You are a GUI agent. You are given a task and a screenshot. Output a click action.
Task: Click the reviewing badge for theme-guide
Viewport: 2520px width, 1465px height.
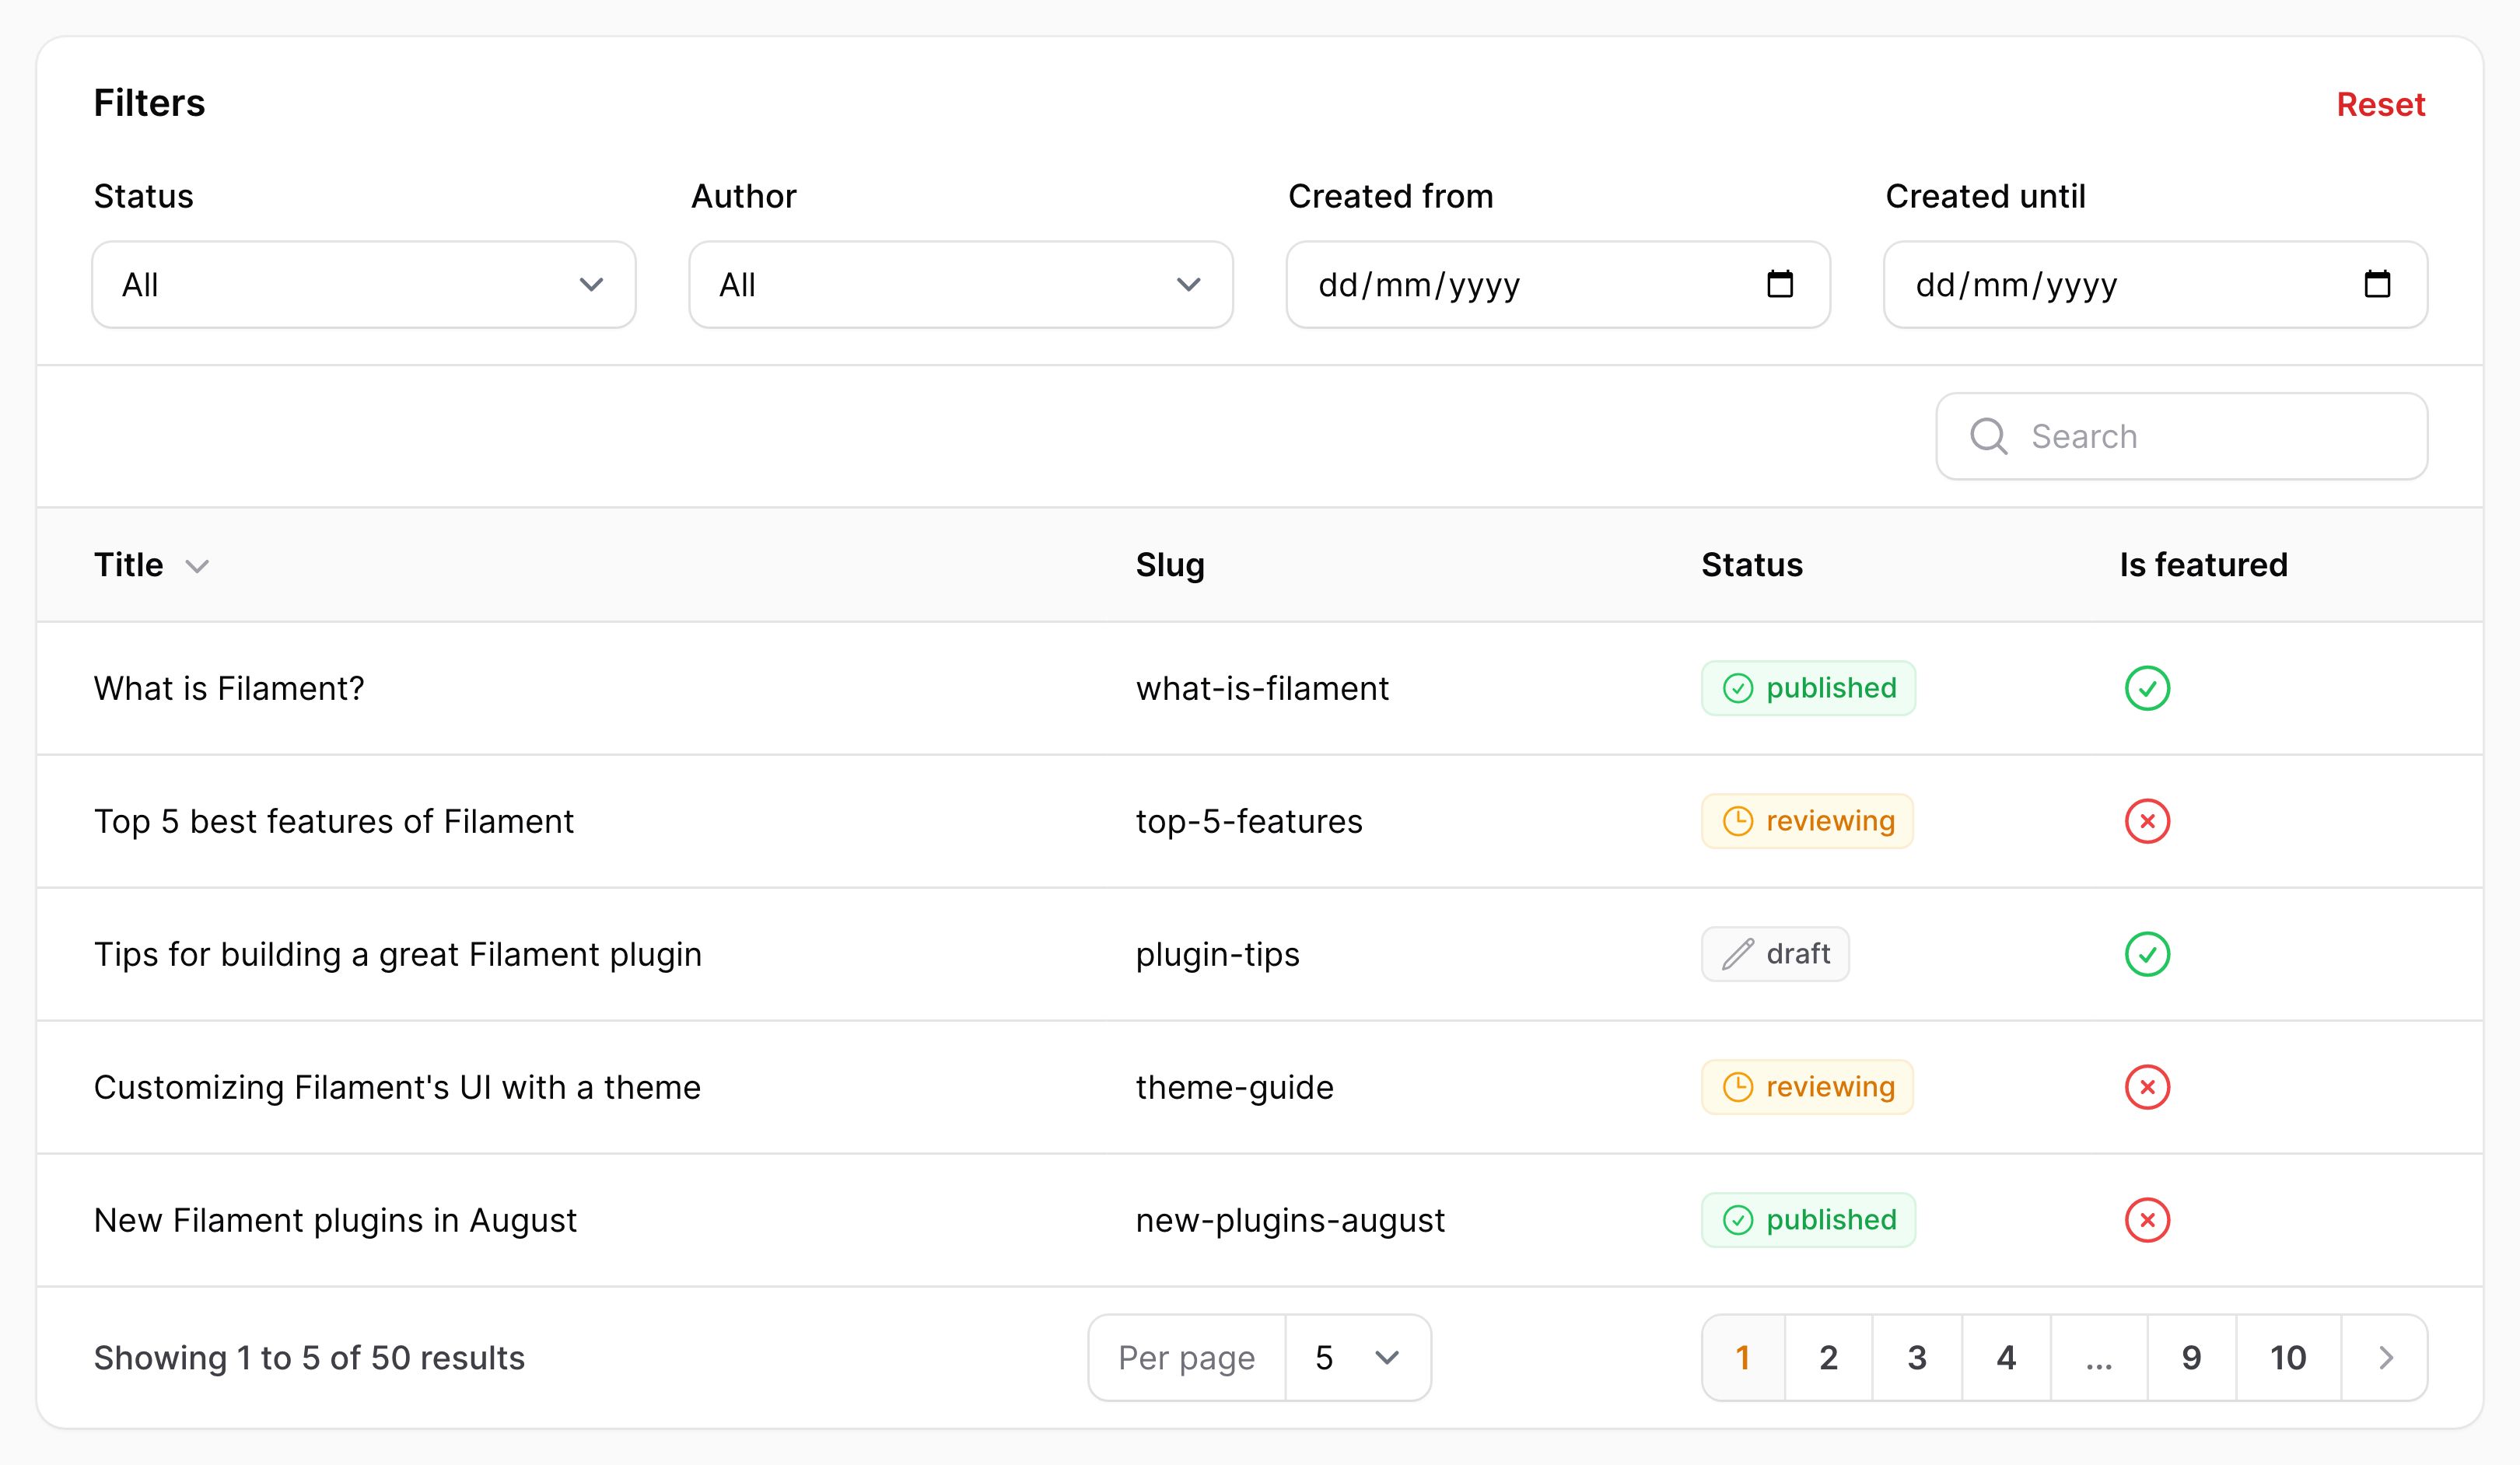(1807, 1087)
